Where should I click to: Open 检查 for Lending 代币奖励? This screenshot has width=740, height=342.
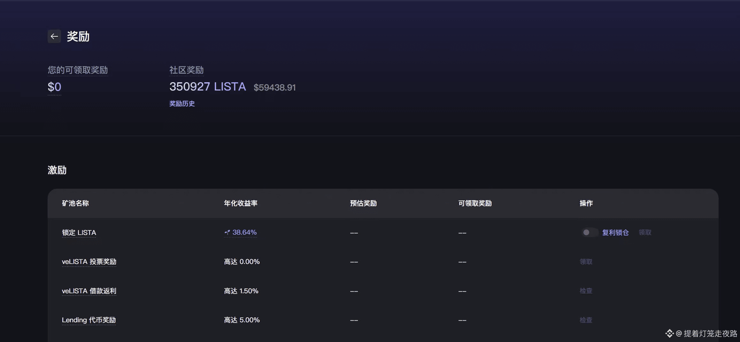(x=585, y=320)
